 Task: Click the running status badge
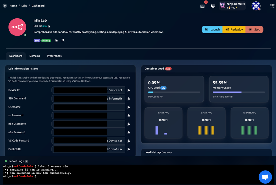coord(46,41)
